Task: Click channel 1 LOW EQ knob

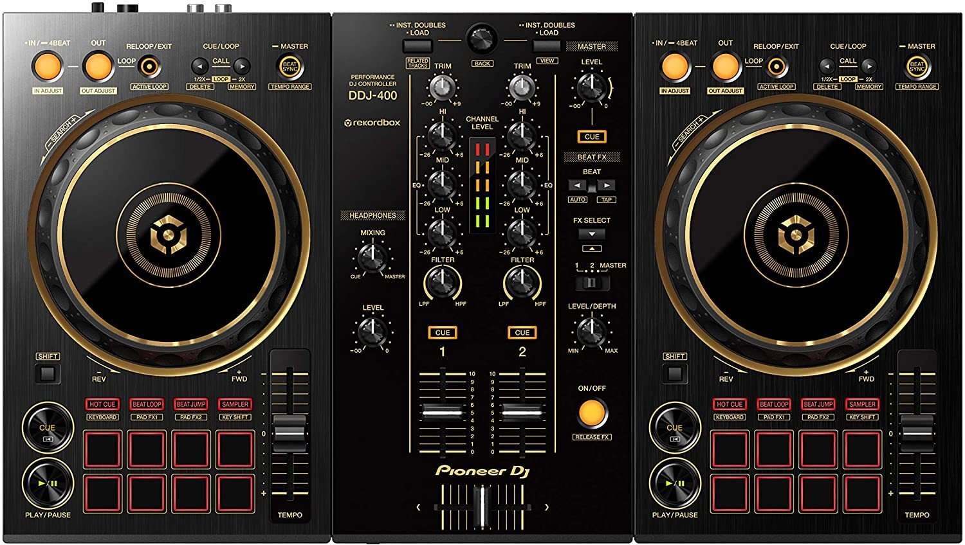Action: pyautogui.click(x=443, y=234)
